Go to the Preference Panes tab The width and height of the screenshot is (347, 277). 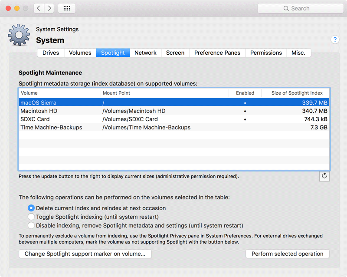217,53
